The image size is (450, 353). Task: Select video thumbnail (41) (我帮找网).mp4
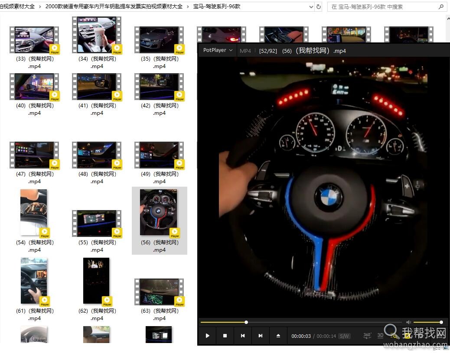click(97, 87)
